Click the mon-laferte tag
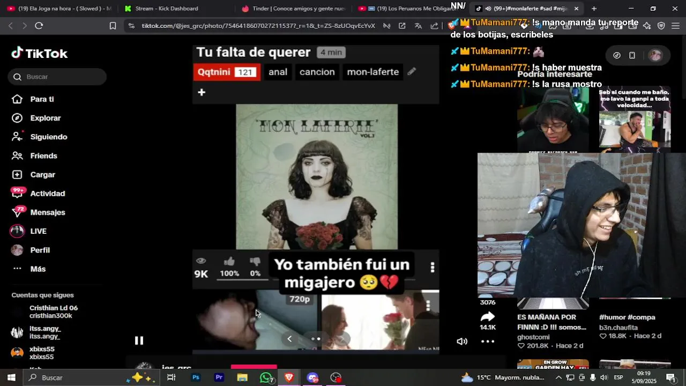The height and width of the screenshot is (386, 686). pos(372,72)
